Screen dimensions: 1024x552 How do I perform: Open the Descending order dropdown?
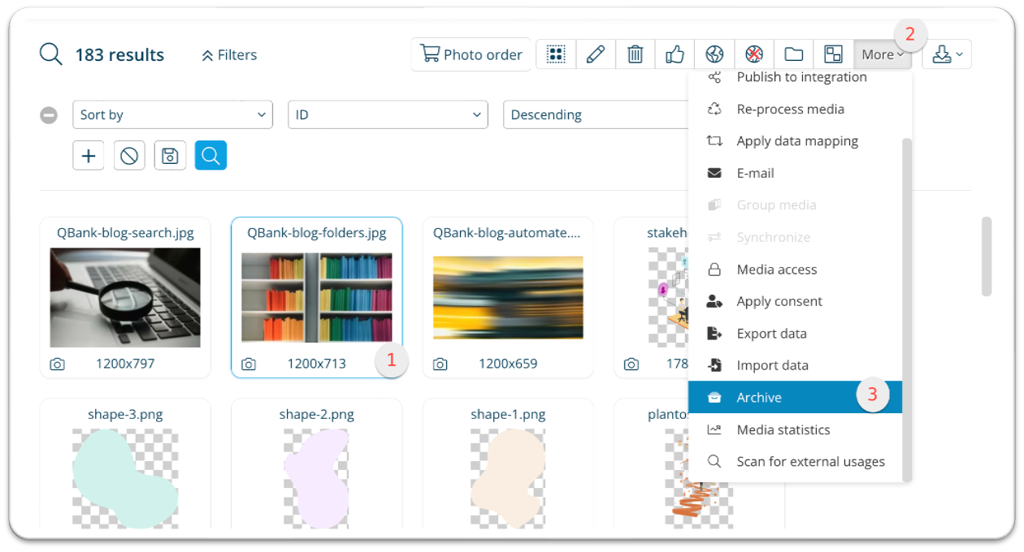click(x=593, y=115)
